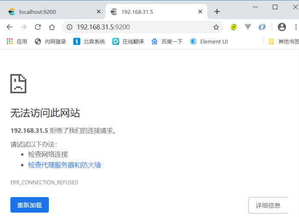The width and height of the screenshot is (299, 217).
Task: Open the Chrome three-dot menu
Action: click(x=296, y=27)
